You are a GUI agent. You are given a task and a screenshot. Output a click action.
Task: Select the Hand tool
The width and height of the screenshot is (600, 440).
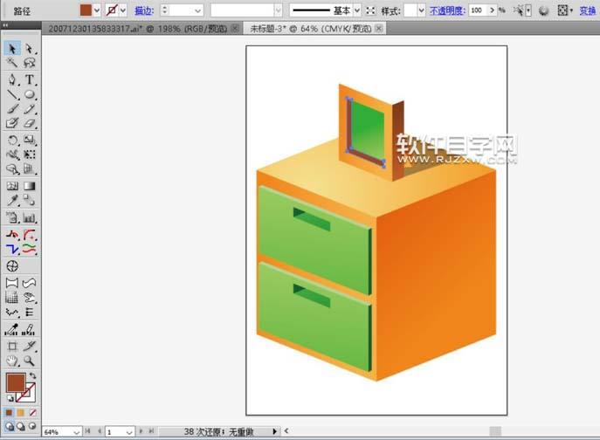click(x=12, y=361)
